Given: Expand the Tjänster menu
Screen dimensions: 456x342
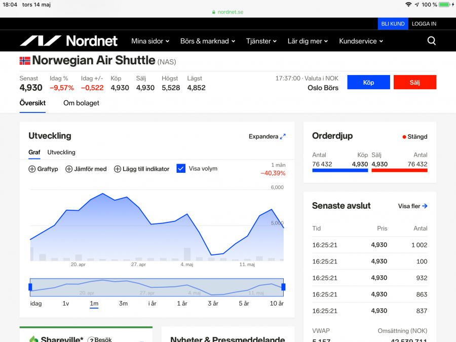Looking at the screenshot, I should [x=261, y=41].
